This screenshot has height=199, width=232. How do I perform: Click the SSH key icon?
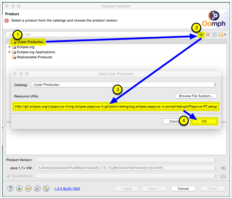pyautogui.click(x=28, y=189)
